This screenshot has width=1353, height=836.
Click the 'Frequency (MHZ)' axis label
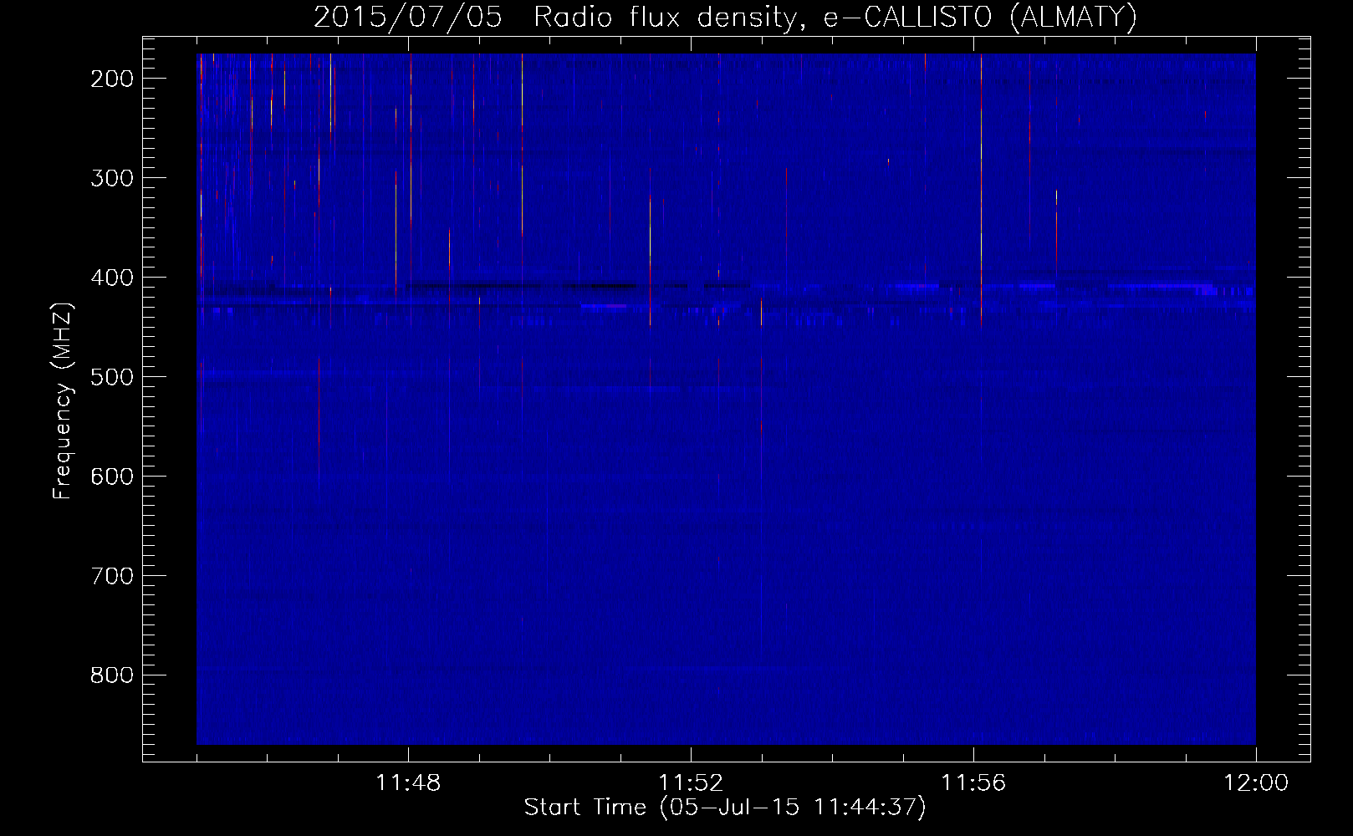(x=63, y=401)
